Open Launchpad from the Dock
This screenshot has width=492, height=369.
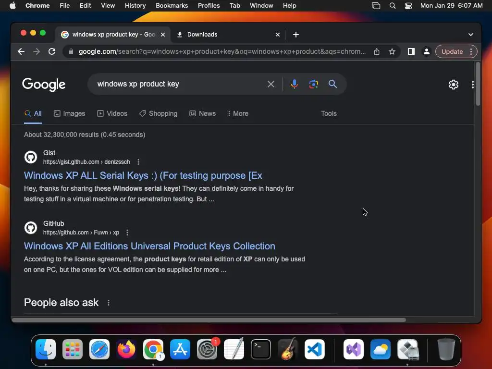[x=73, y=349]
